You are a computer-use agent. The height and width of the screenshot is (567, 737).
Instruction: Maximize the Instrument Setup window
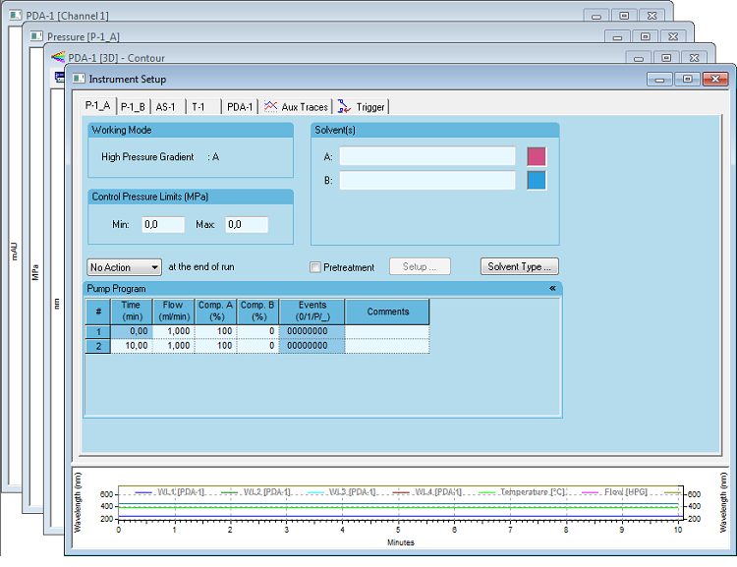point(688,79)
